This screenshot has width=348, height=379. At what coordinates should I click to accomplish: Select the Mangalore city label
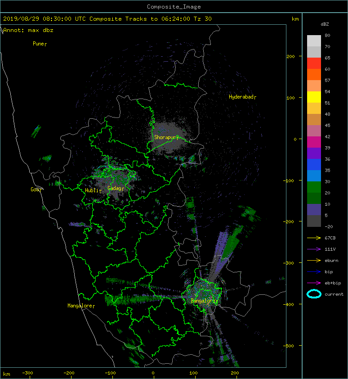click(x=81, y=306)
